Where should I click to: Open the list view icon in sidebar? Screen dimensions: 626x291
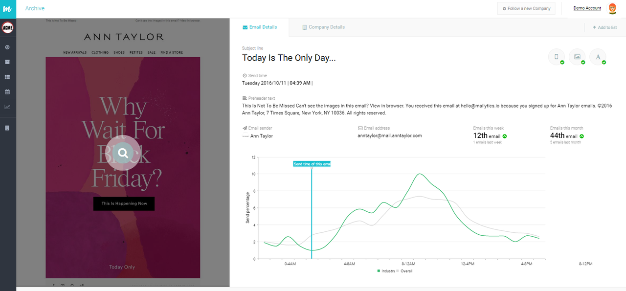point(7,77)
